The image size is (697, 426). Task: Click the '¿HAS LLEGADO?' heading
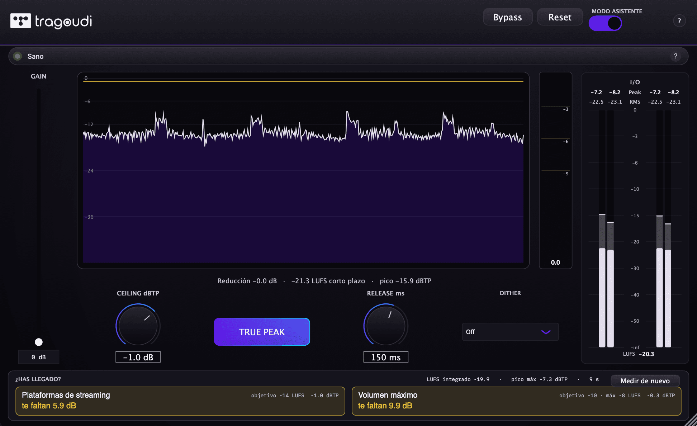click(38, 379)
